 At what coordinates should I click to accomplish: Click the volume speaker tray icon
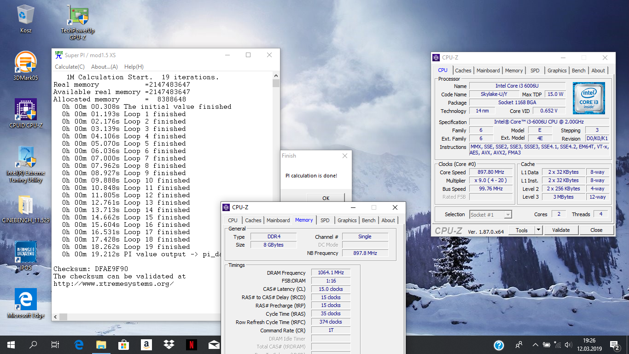[x=569, y=344]
